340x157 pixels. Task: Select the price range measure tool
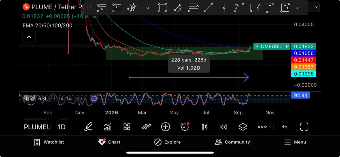[270, 8]
